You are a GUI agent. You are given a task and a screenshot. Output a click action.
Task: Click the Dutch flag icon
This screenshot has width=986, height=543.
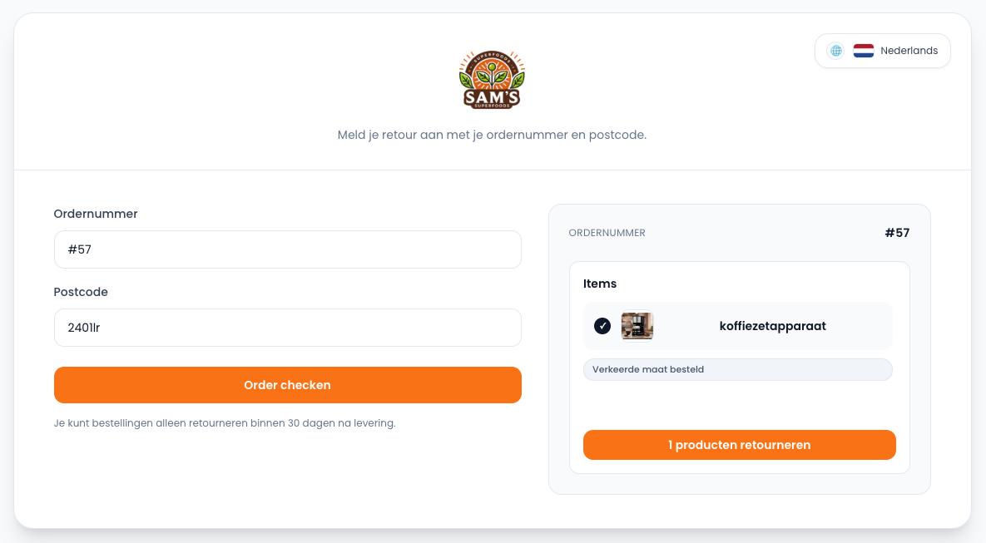864,51
